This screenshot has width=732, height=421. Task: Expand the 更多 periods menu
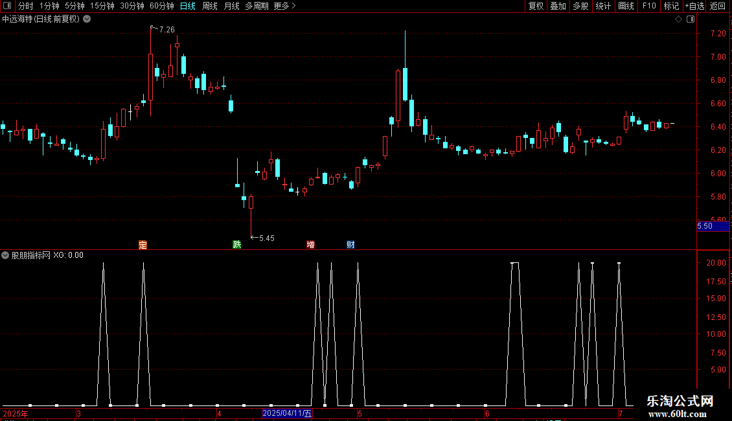[x=284, y=6]
